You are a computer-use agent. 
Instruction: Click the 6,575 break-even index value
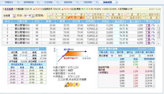point(122,67)
